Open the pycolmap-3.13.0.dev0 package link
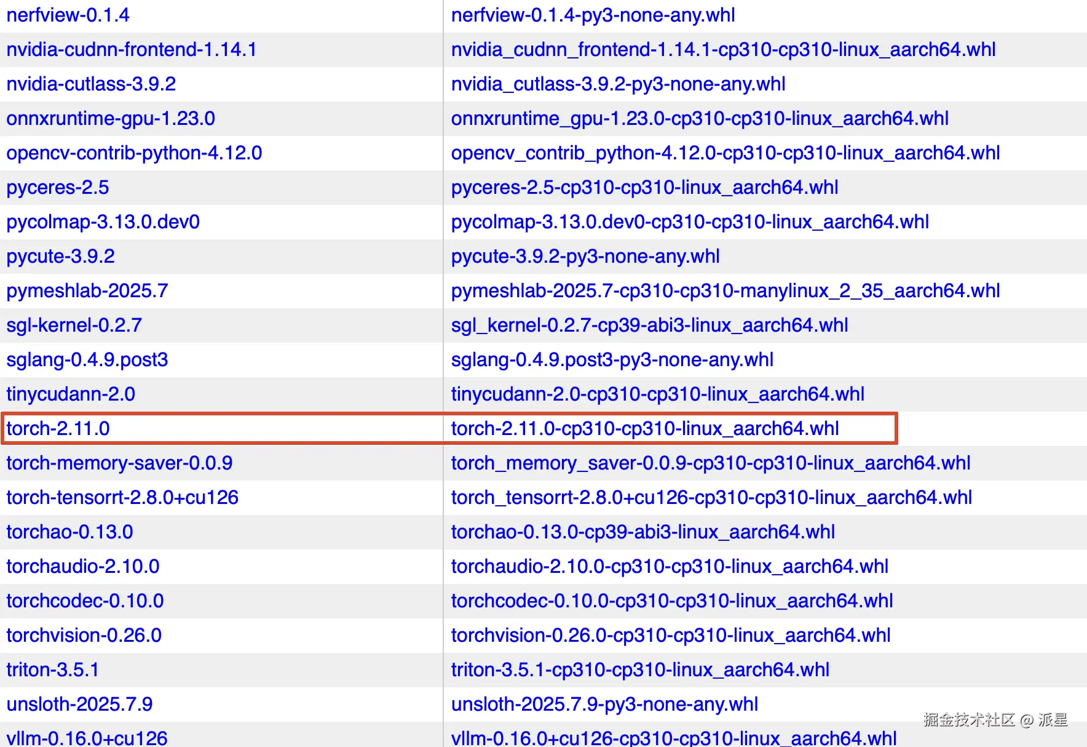This screenshot has height=747, width=1087. coord(103,222)
